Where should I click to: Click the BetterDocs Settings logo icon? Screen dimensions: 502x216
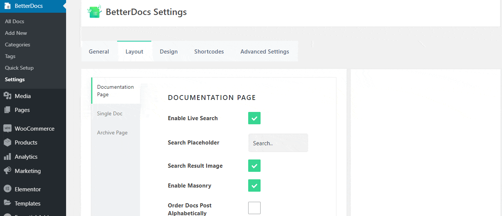pos(94,12)
